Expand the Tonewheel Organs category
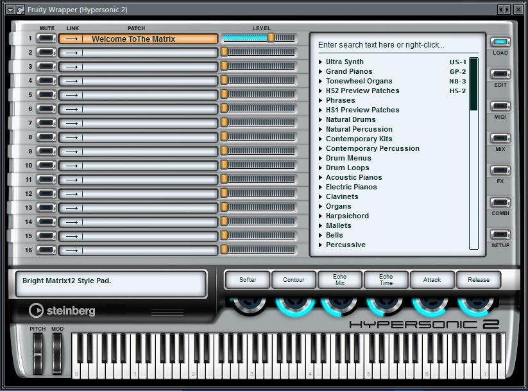The image size is (528, 391). [321, 81]
